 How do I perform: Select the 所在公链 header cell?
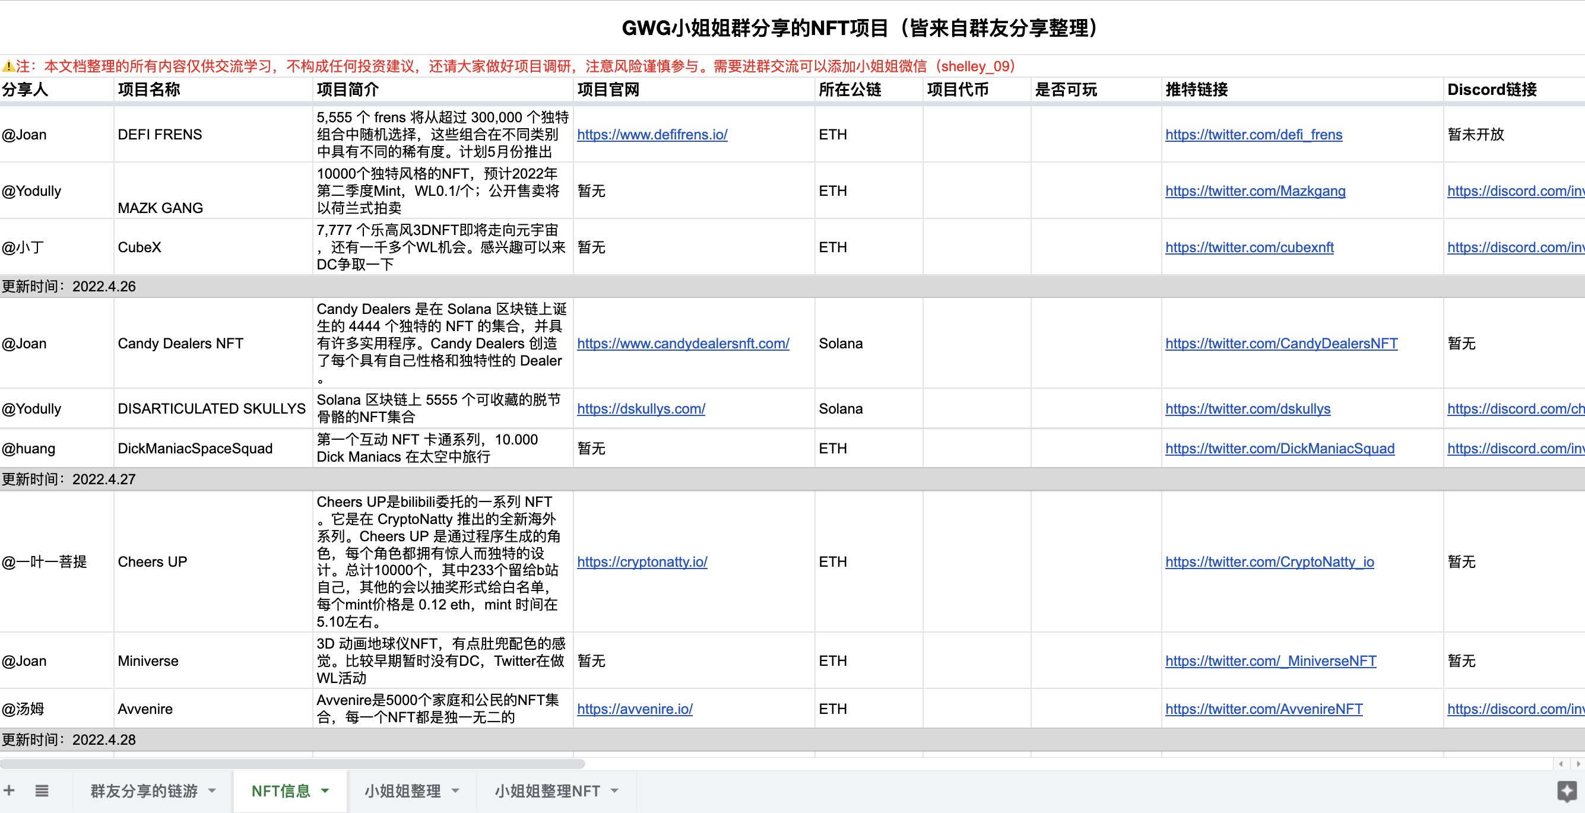pos(869,90)
